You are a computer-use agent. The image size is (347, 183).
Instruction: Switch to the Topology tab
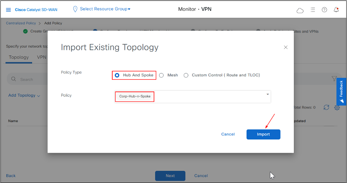[18, 57]
